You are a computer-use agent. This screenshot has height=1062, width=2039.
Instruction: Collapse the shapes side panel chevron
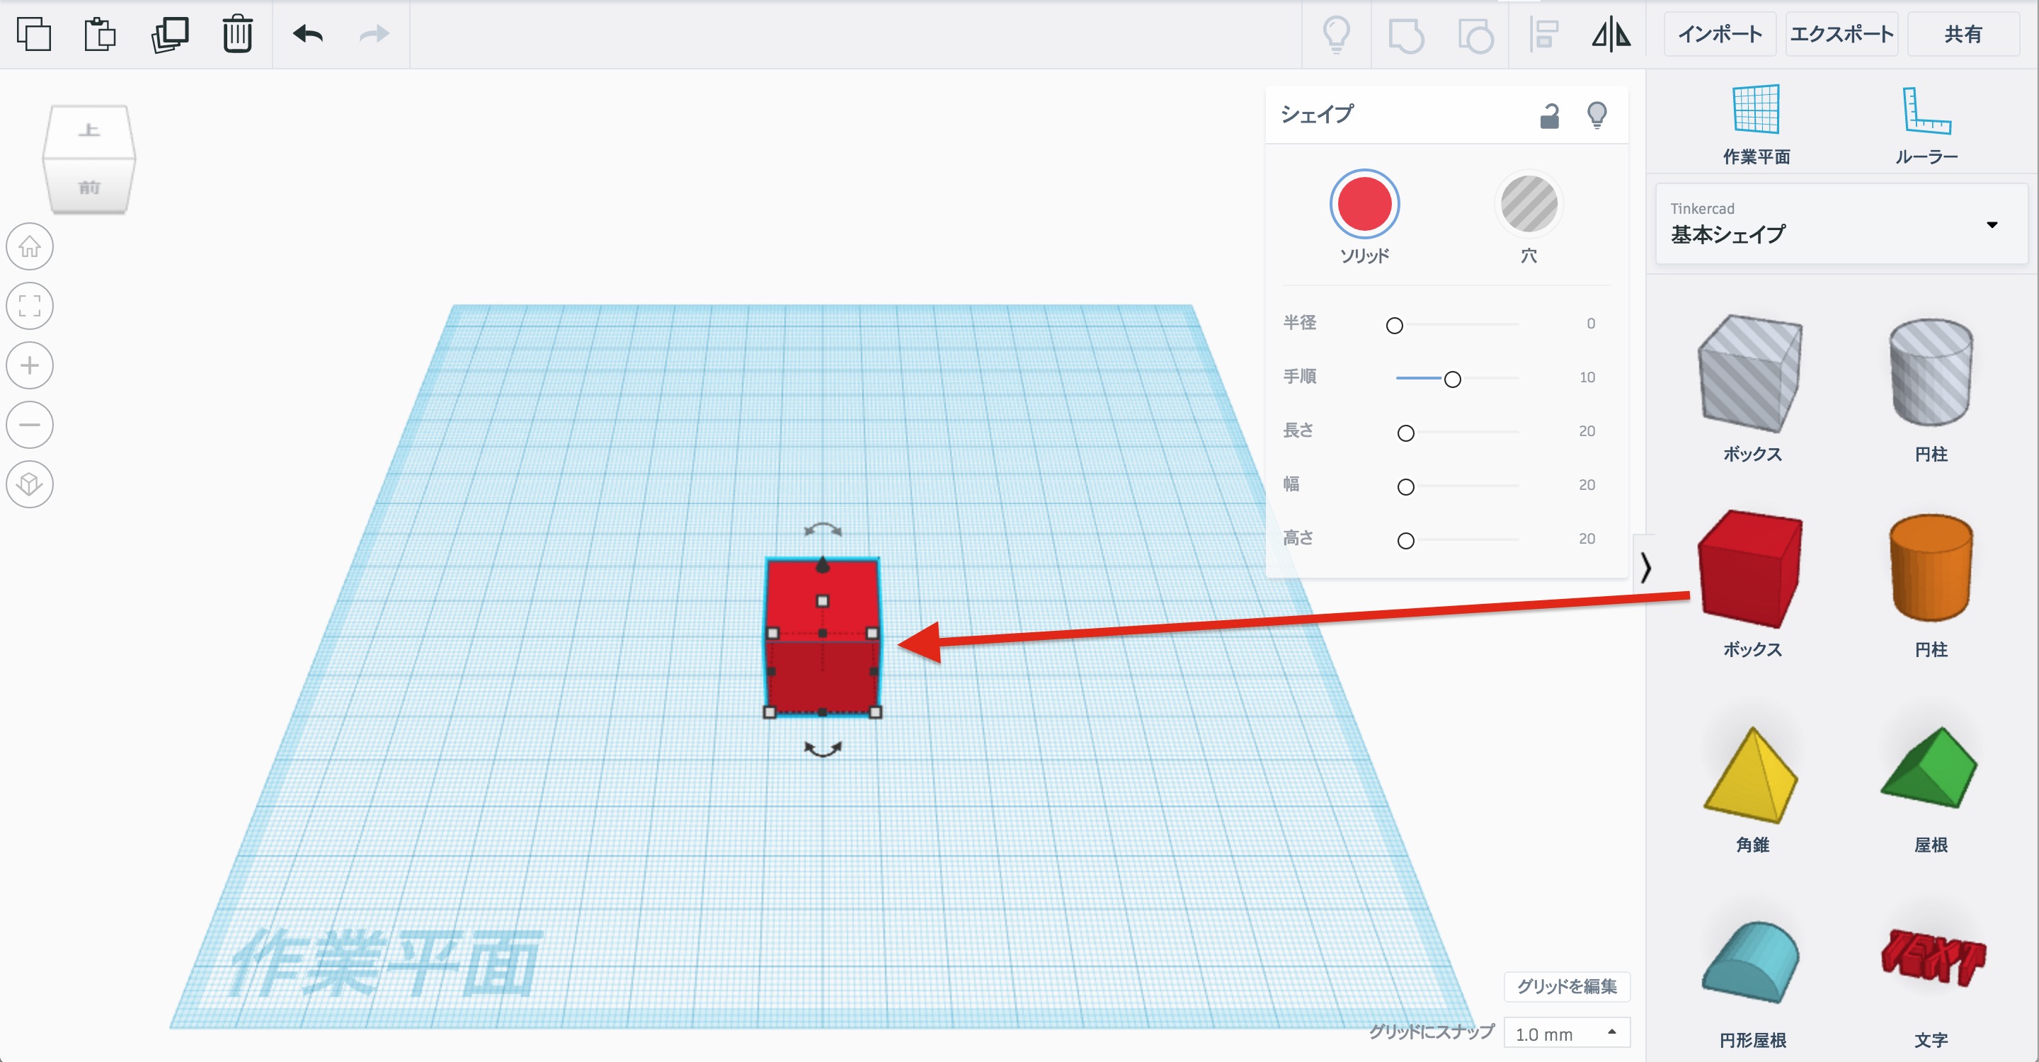point(1646,567)
